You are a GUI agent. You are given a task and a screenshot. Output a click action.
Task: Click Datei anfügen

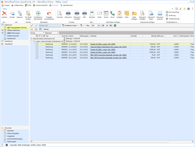pyautogui.click(x=134, y=15)
